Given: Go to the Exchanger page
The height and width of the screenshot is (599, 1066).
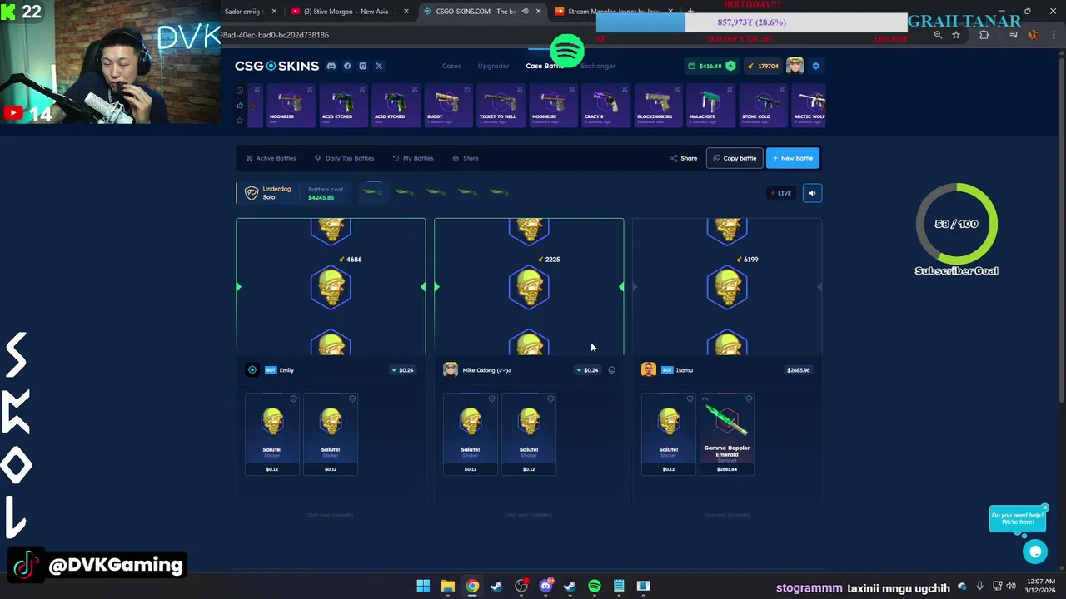Looking at the screenshot, I should pos(598,66).
